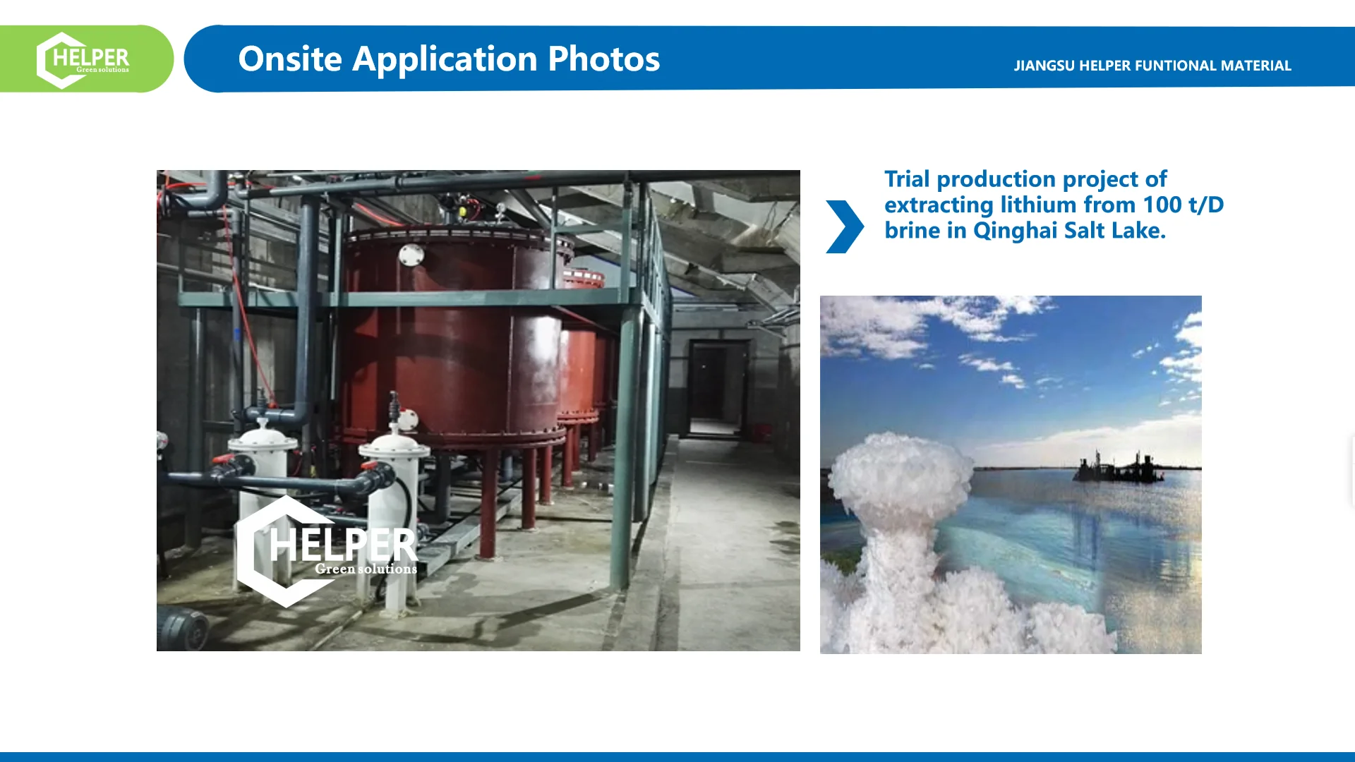Image resolution: width=1355 pixels, height=762 pixels.
Task: Click the HELPER Green solutions logo in the header
Action: (x=83, y=60)
